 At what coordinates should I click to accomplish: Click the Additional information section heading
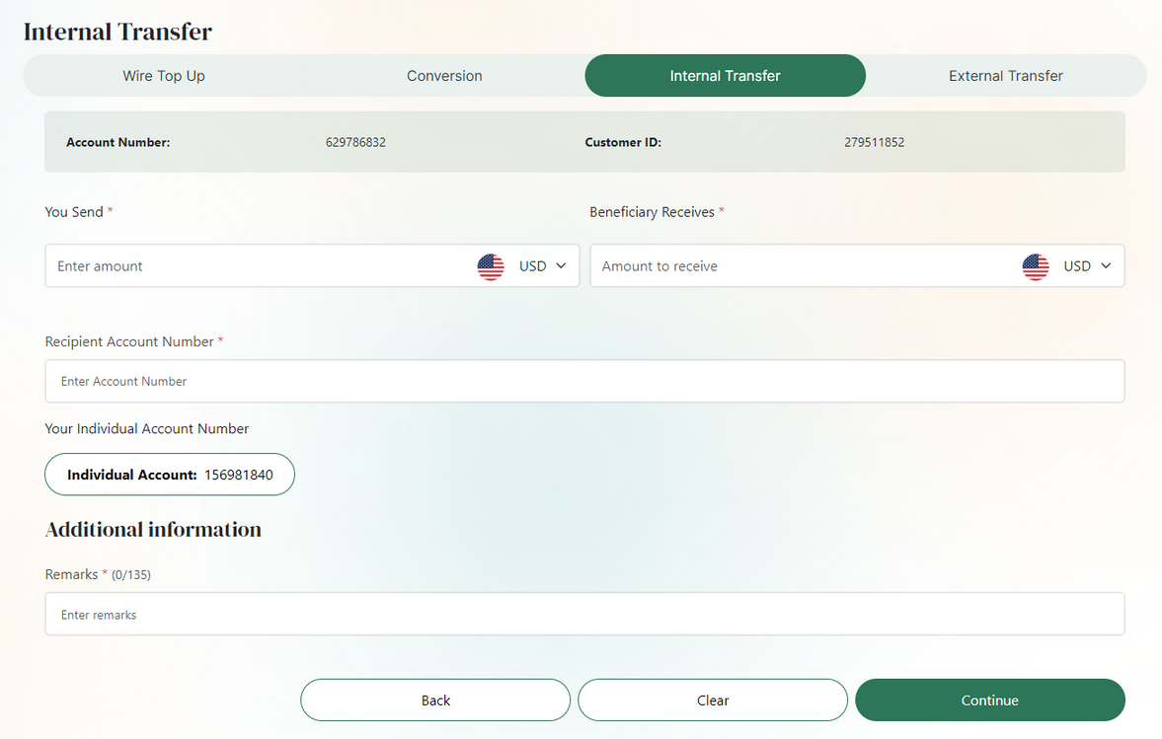[153, 530]
